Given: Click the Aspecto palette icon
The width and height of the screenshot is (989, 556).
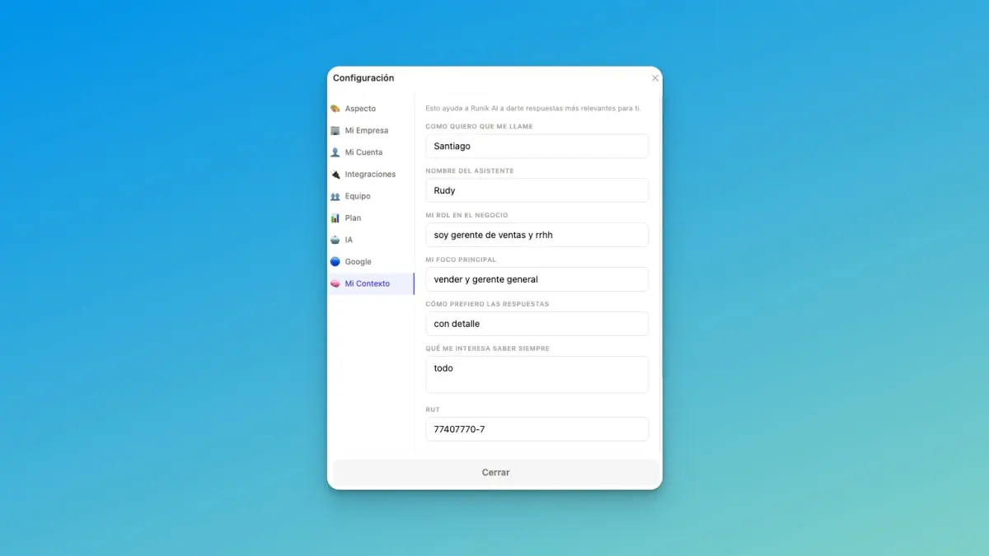Looking at the screenshot, I should [335, 109].
